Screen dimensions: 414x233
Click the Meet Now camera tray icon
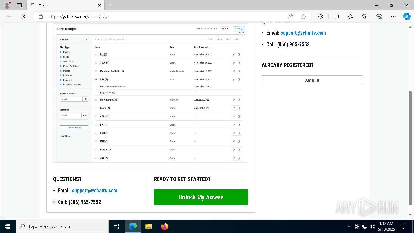coord(356,227)
